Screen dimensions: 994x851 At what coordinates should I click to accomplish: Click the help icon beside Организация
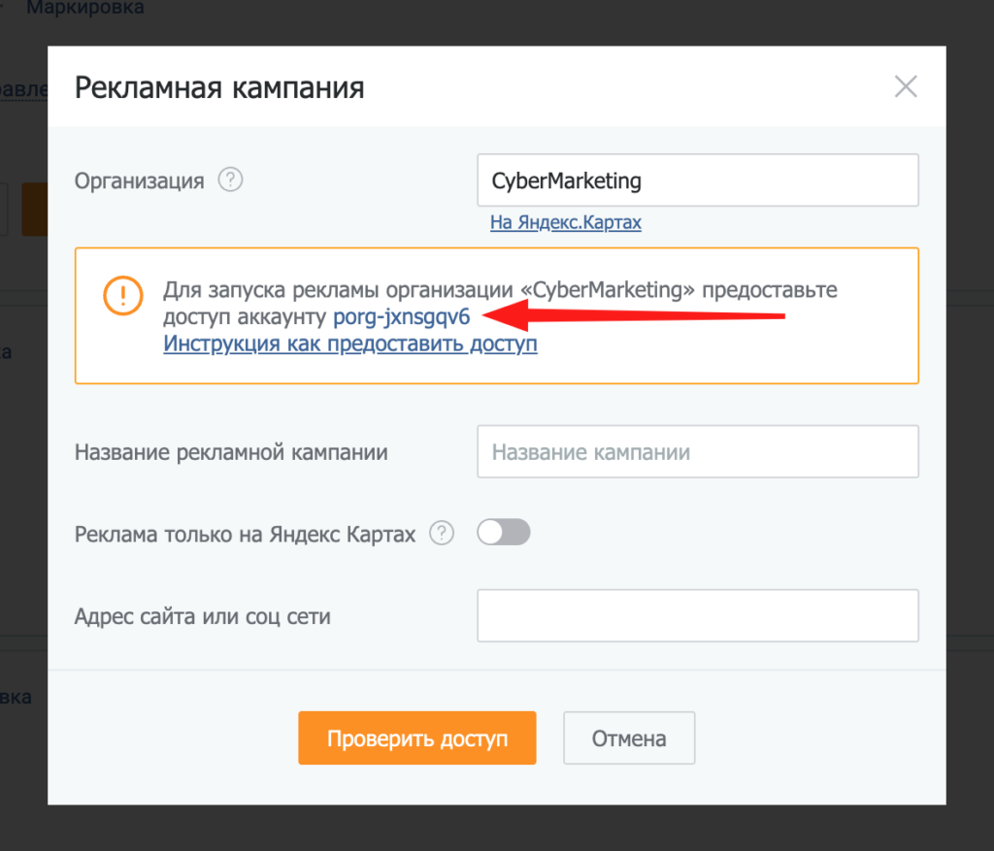[230, 180]
